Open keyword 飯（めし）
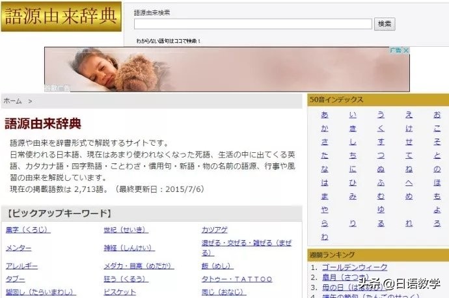Screen dimensions: 449x298 click(x=217, y=266)
